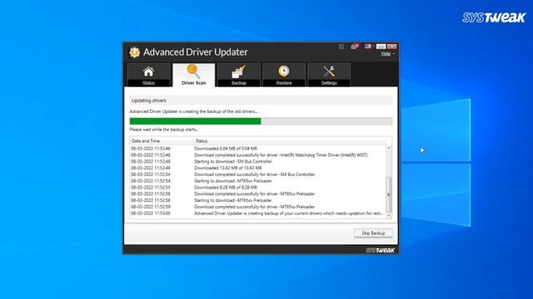Open the Status tab
Screen dimensions: 533x299
click(148, 75)
